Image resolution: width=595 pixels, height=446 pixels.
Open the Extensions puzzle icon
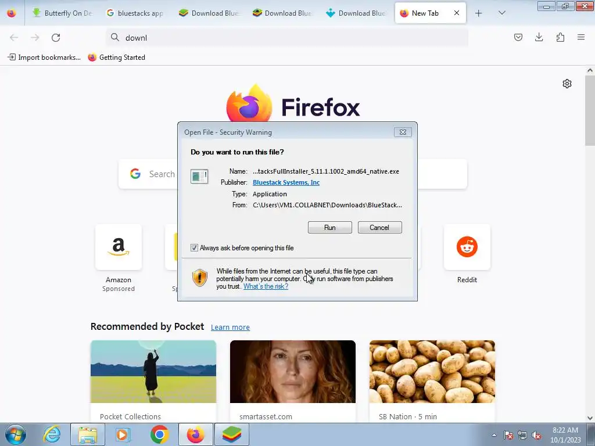(560, 37)
